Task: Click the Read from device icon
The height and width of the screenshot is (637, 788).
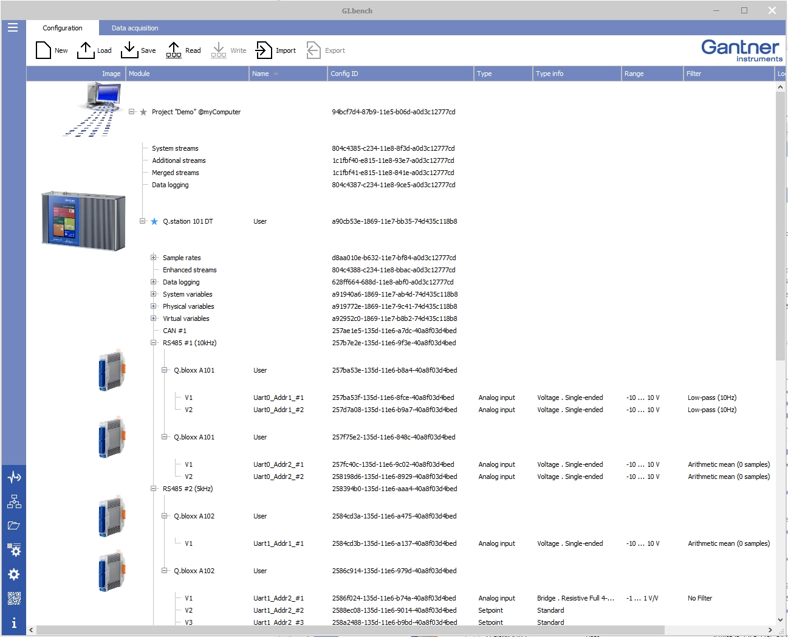Action: point(174,50)
